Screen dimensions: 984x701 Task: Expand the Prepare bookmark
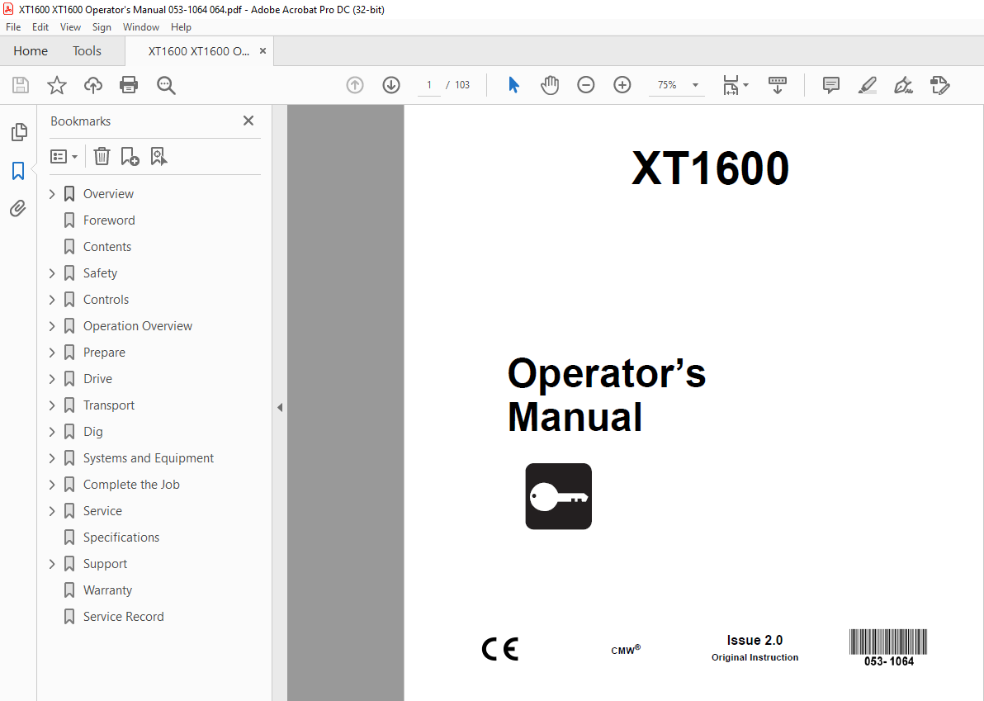52,353
